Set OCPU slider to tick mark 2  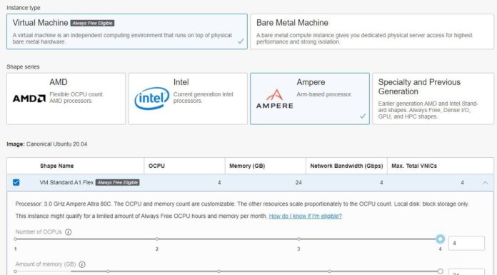[x=157, y=239]
